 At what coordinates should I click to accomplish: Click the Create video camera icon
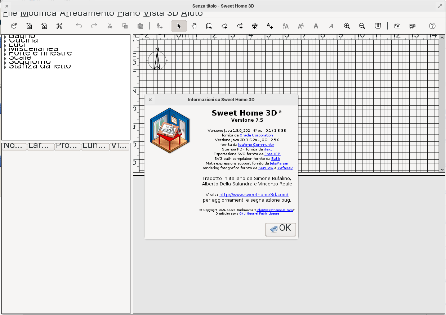point(412,26)
